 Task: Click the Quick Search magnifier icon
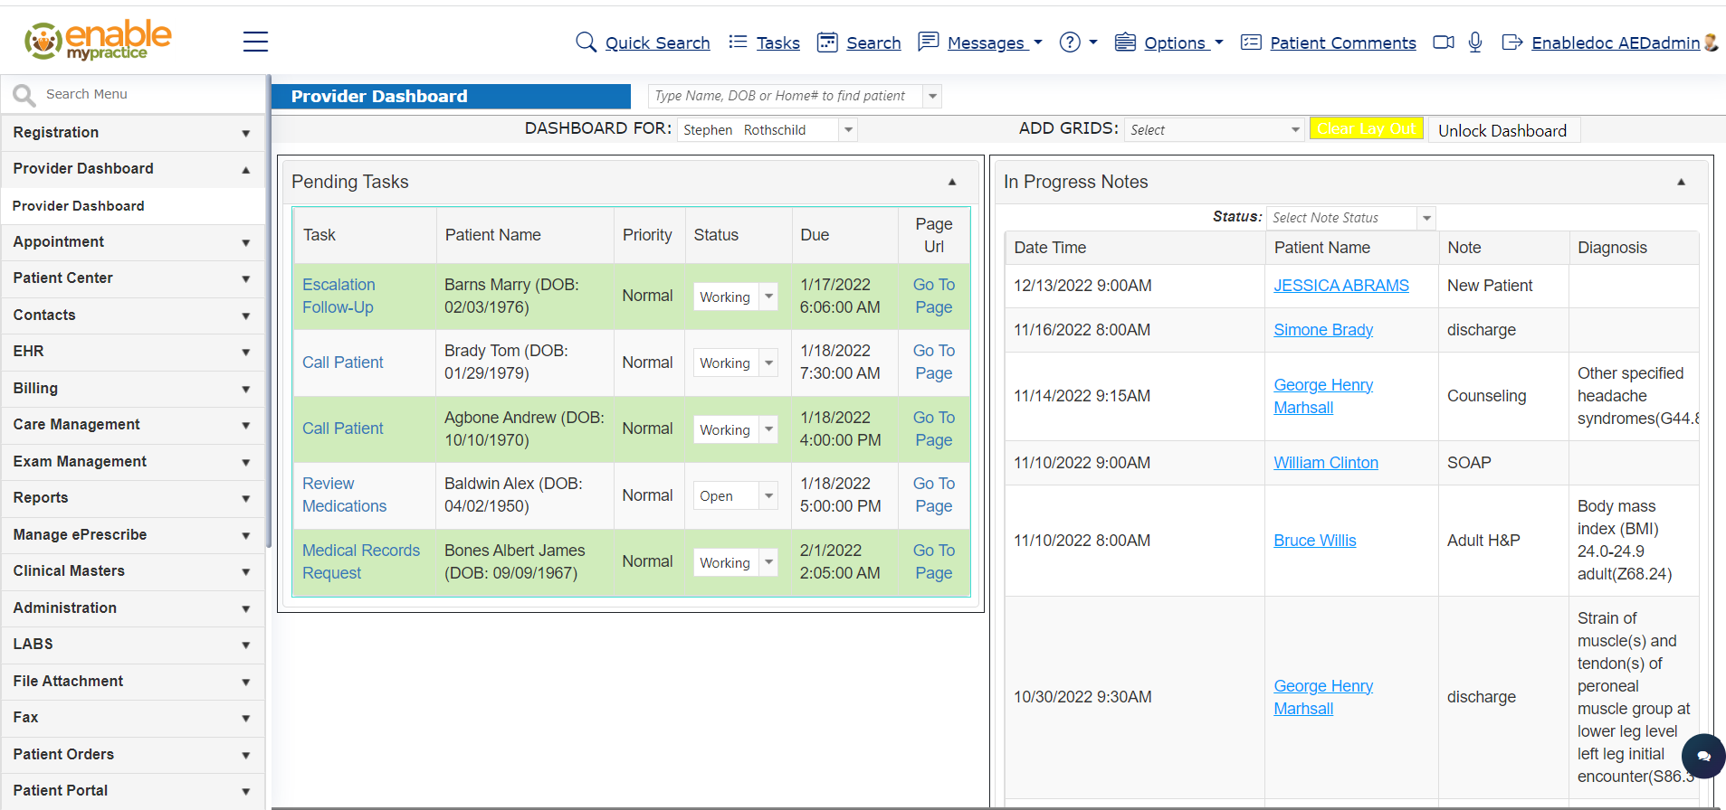coord(586,42)
